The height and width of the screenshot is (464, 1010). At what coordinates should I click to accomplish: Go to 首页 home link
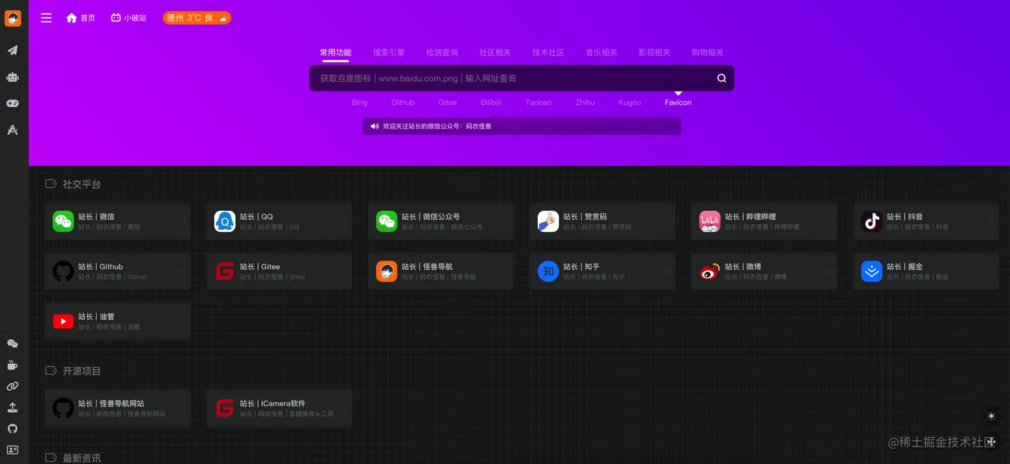pyautogui.click(x=81, y=18)
